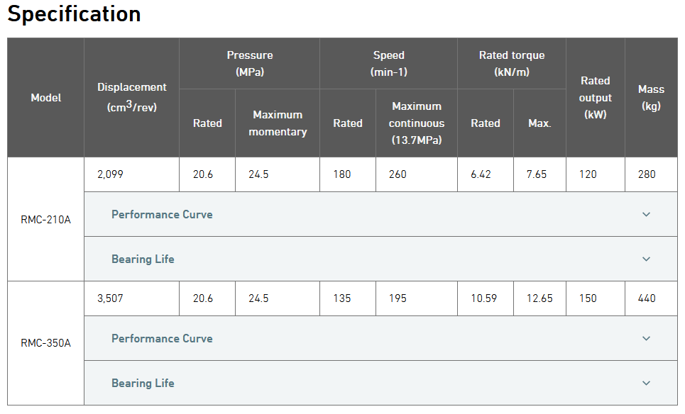Click rated torque value '6.42'
The image size is (685, 414).
point(481,174)
